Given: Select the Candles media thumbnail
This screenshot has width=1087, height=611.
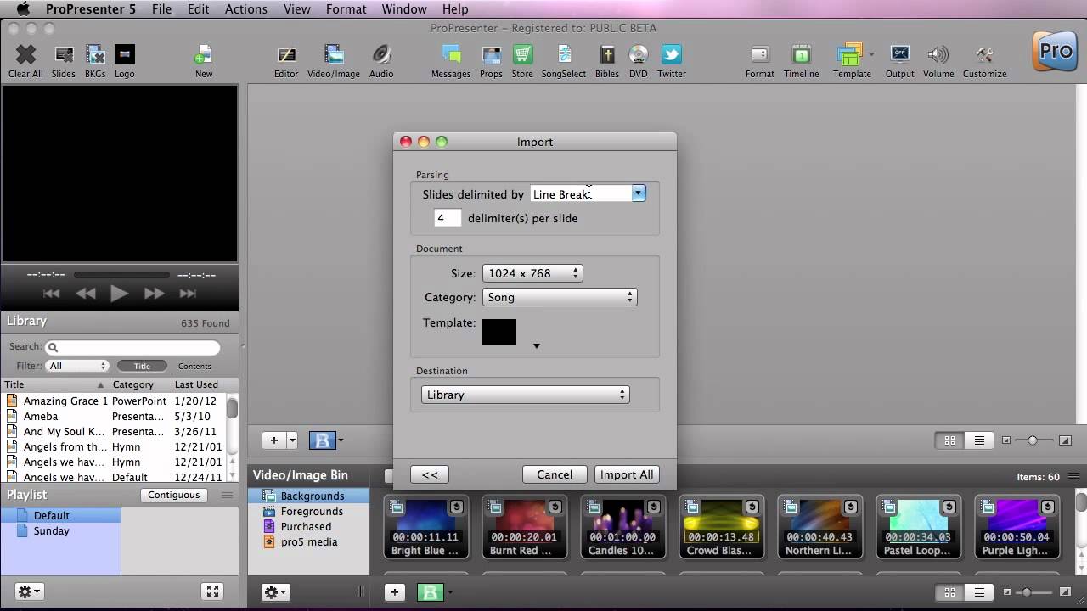Looking at the screenshot, I should pos(622,527).
